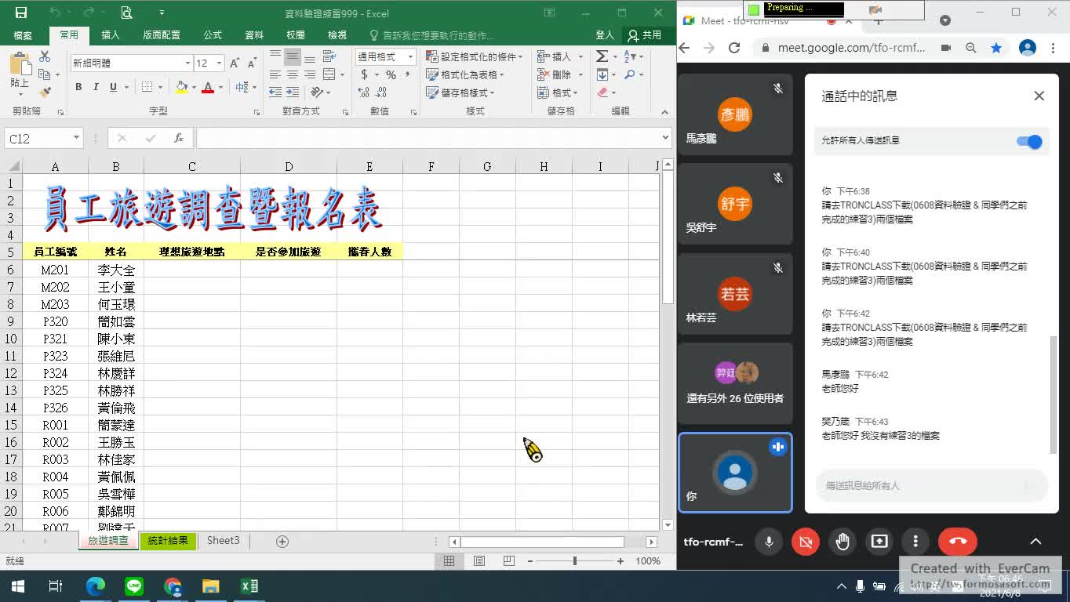Switch to the Insert ribbon tab

coord(111,35)
